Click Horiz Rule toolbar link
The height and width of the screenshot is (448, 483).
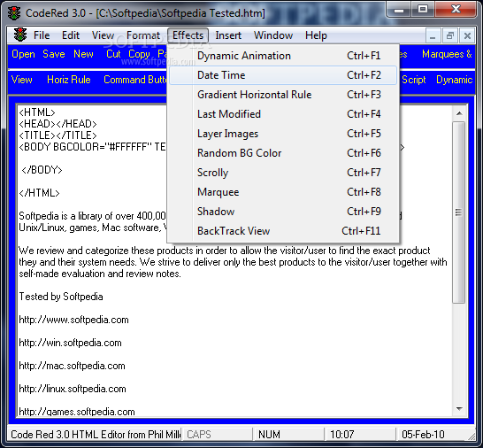69,80
